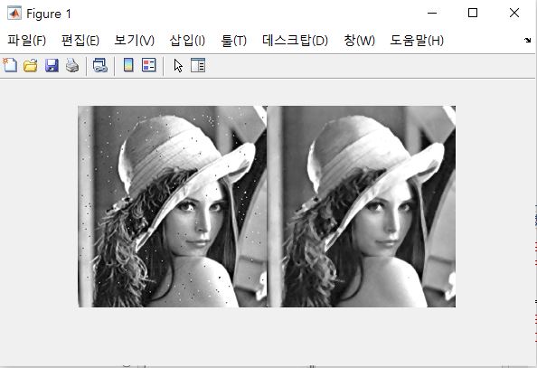Minimize the Figure 1 window
537x368 pixels.
(x=432, y=13)
